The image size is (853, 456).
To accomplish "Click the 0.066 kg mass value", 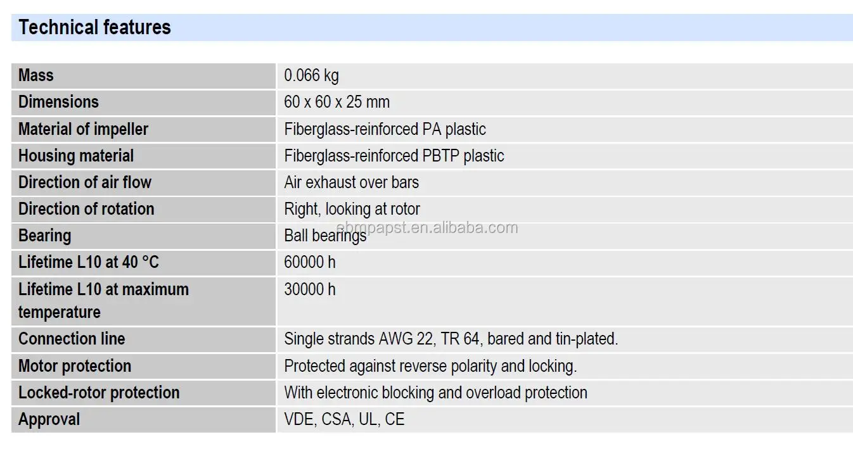I will pyautogui.click(x=311, y=75).
